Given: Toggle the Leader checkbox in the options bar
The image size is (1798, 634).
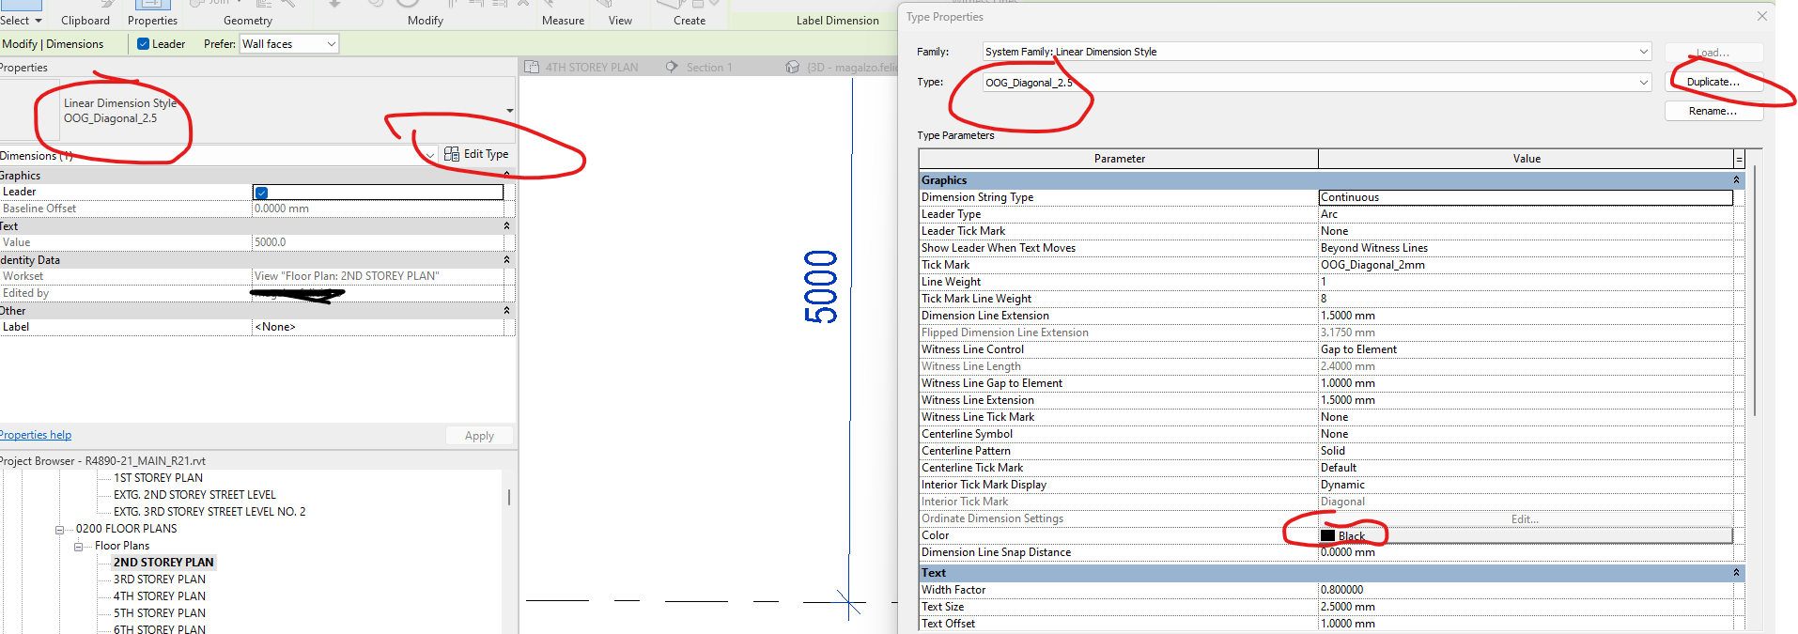Looking at the screenshot, I should [144, 44].
